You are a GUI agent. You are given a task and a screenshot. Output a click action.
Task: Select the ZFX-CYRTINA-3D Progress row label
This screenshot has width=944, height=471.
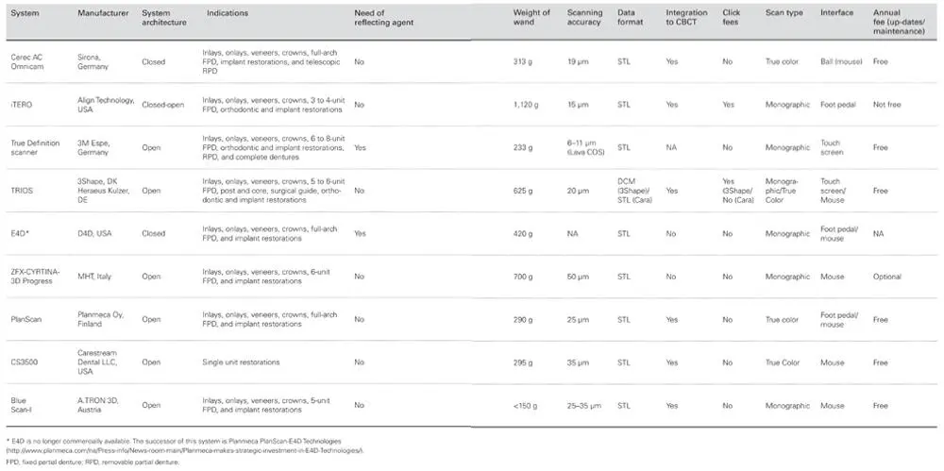pyautogui.click(x=35, y=276)
